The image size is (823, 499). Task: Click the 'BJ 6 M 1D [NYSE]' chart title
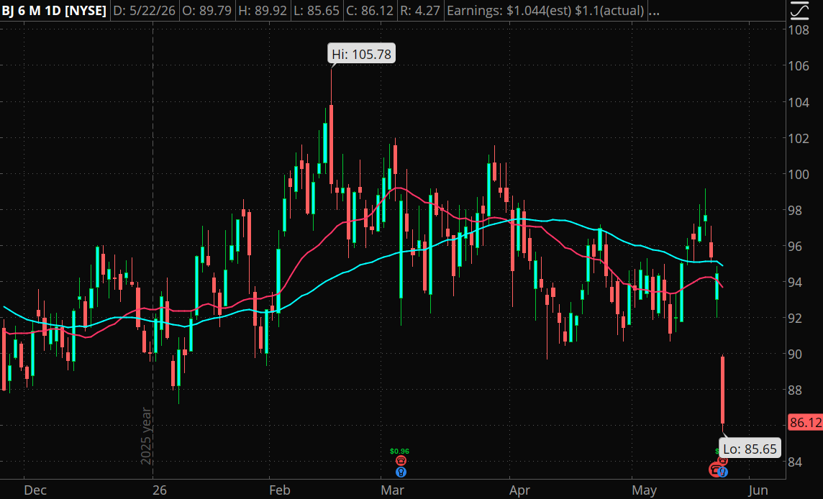coord(54,11)
